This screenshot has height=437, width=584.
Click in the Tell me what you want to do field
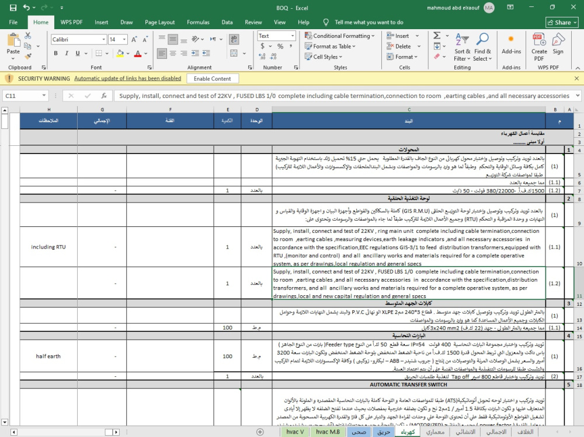point(369,22)
